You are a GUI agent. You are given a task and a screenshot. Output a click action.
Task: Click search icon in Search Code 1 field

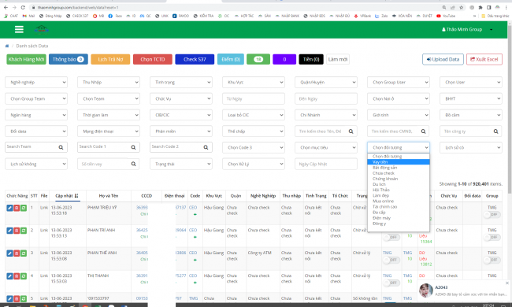click(x=133, y=147)
